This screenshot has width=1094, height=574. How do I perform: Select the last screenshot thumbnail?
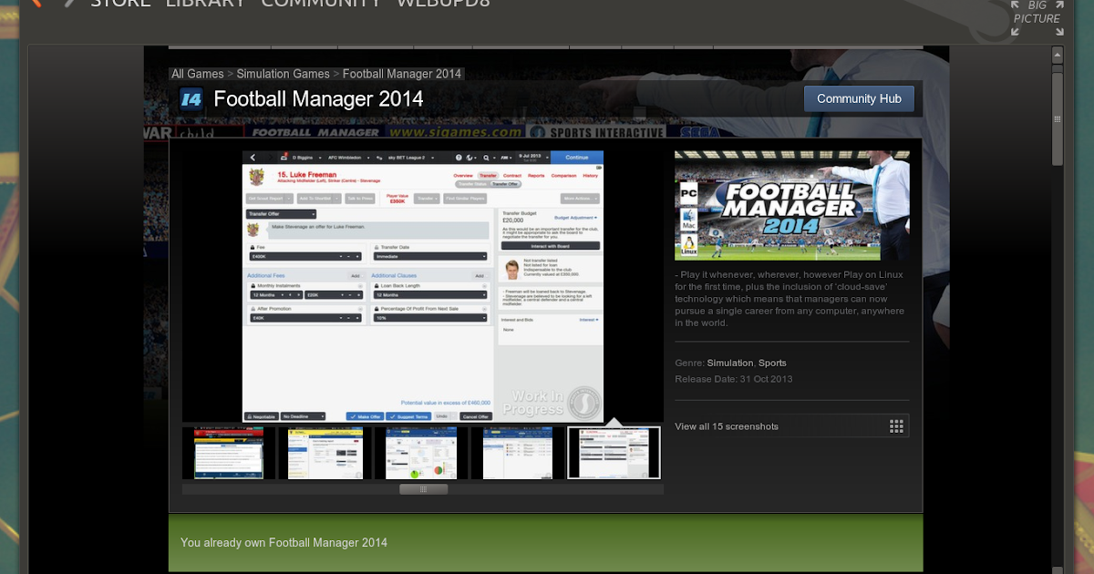pyautogui.click(x=614, y=451)
